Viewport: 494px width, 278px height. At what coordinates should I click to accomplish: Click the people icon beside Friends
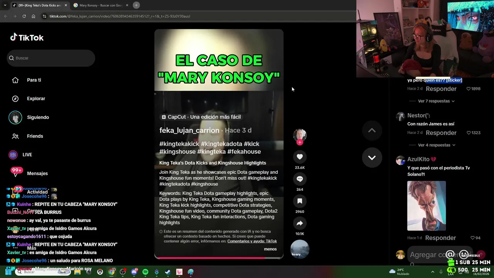[x=15, y=136]
